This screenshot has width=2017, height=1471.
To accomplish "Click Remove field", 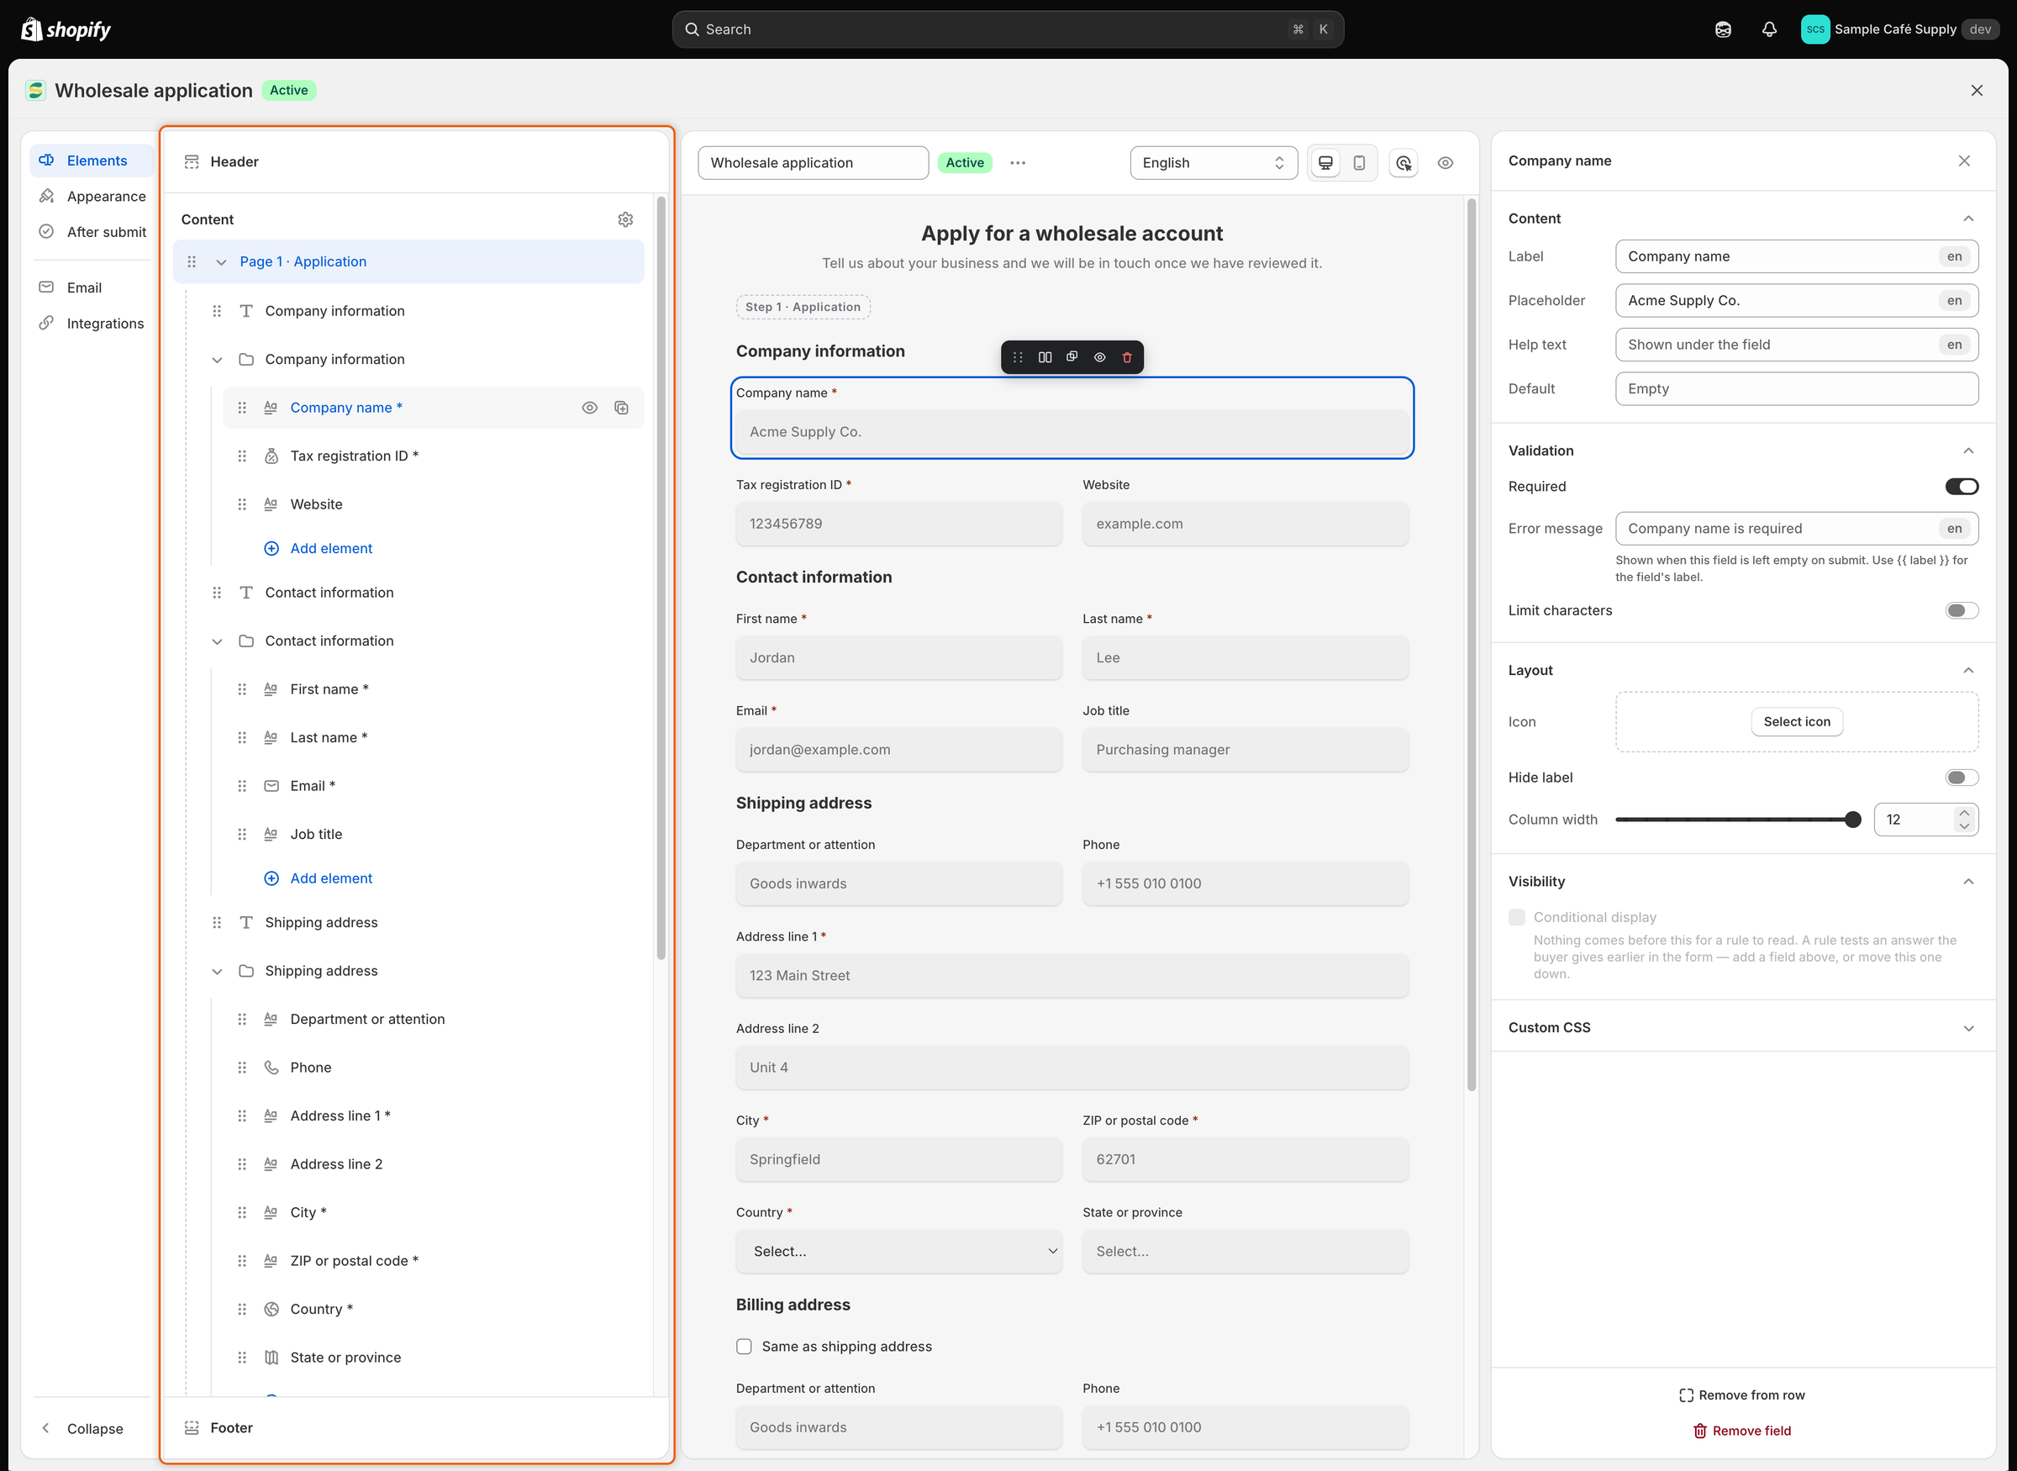I will (1742, 1431).
